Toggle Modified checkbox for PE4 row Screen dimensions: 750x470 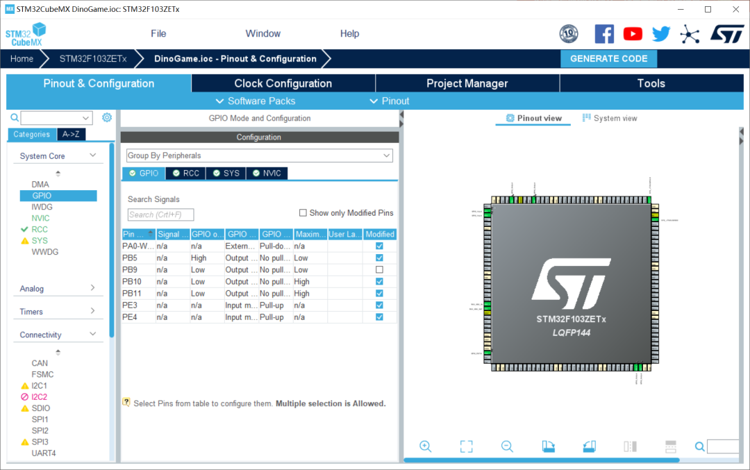point(379,317)
